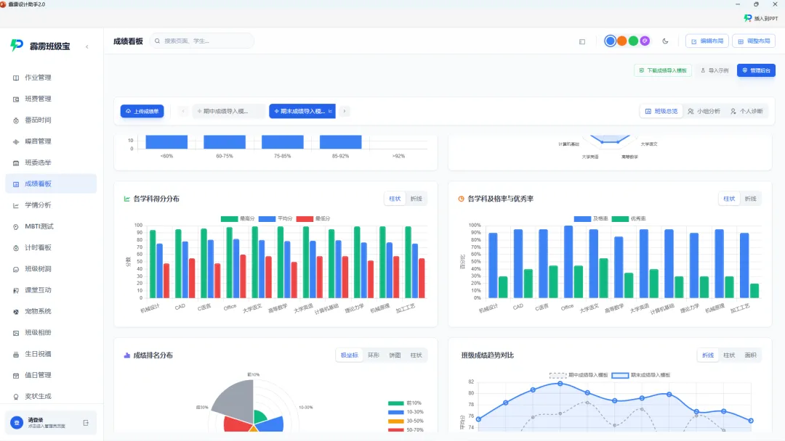Toggle 平均分 legend in score distribution
785x441 pixels.
[275, 219]
